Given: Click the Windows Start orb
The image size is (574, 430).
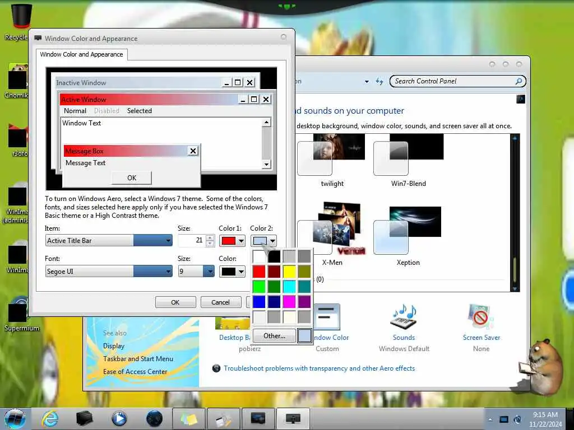Looking at the screenshot, I should point(15,419).
